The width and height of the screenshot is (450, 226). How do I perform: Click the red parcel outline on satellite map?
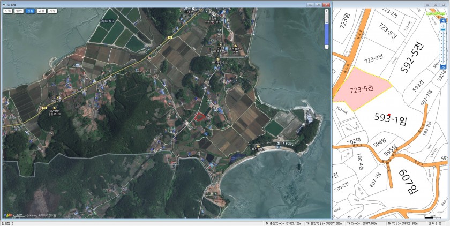(x=199, y=117)
